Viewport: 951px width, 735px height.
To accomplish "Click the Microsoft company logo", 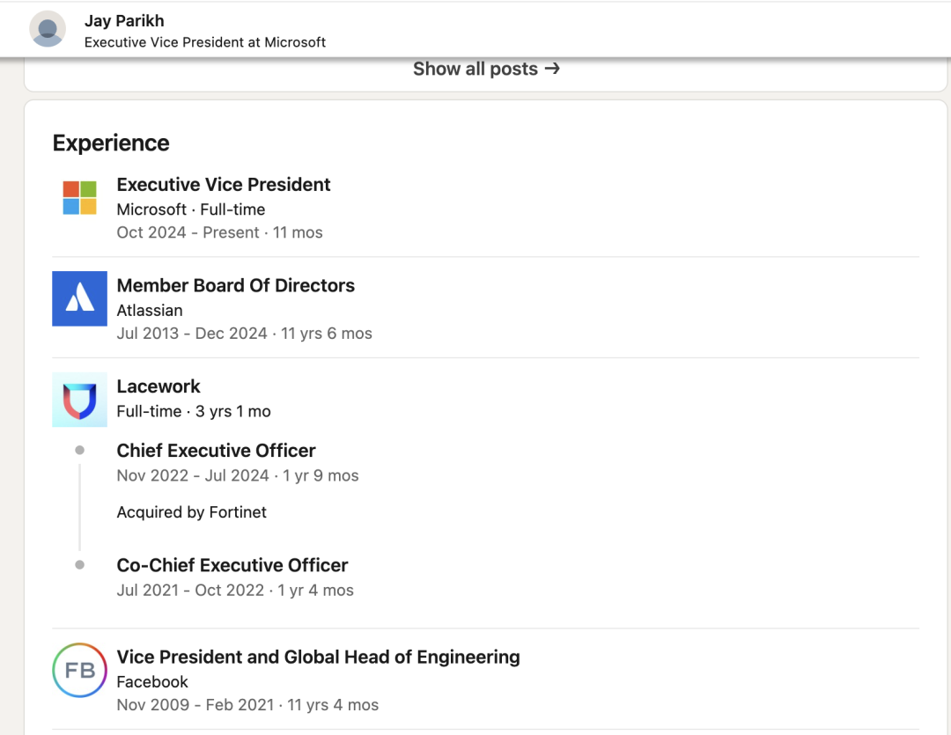I will pyautogui.click(x=79, y=198).
